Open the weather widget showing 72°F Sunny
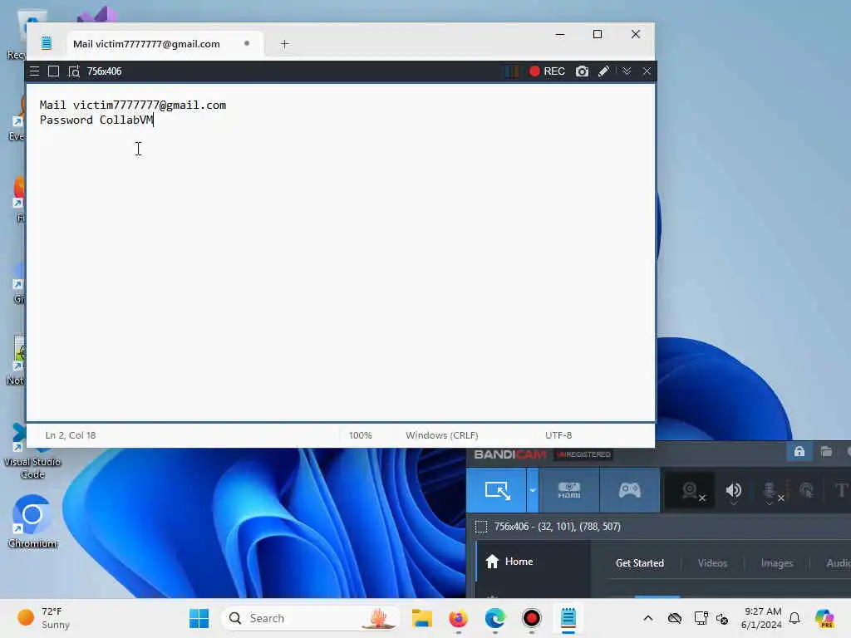This screenshot has width=851, height=638. point(43,618)
